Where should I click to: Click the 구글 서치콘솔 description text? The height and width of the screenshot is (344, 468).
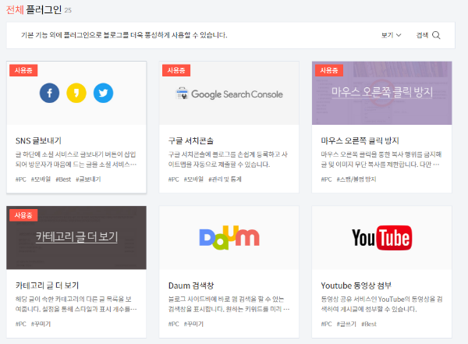(228, 159)
